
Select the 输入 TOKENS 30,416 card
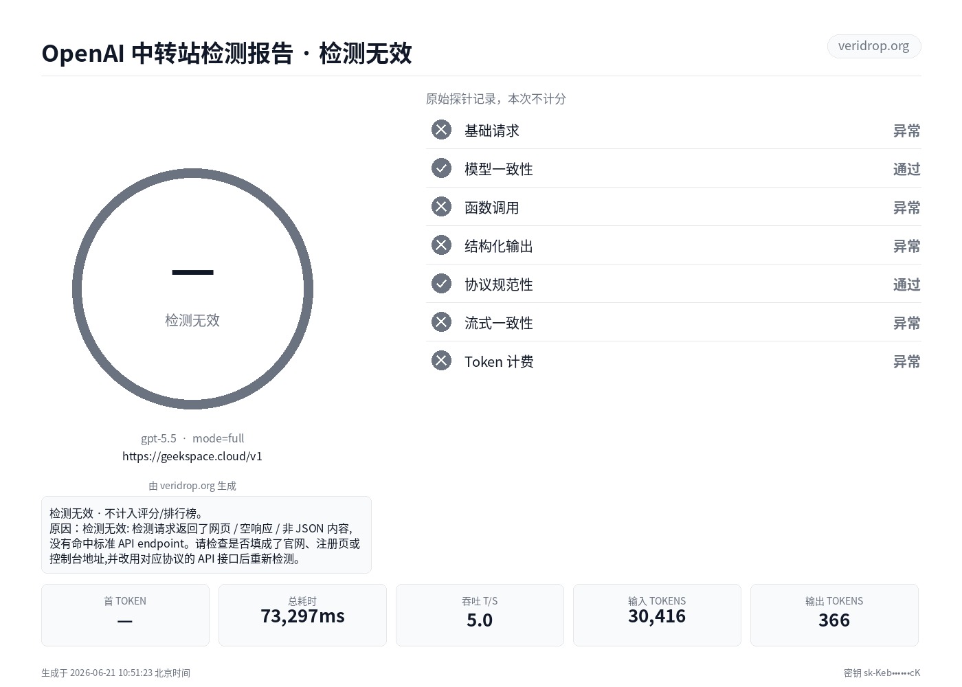click(657, 615)
